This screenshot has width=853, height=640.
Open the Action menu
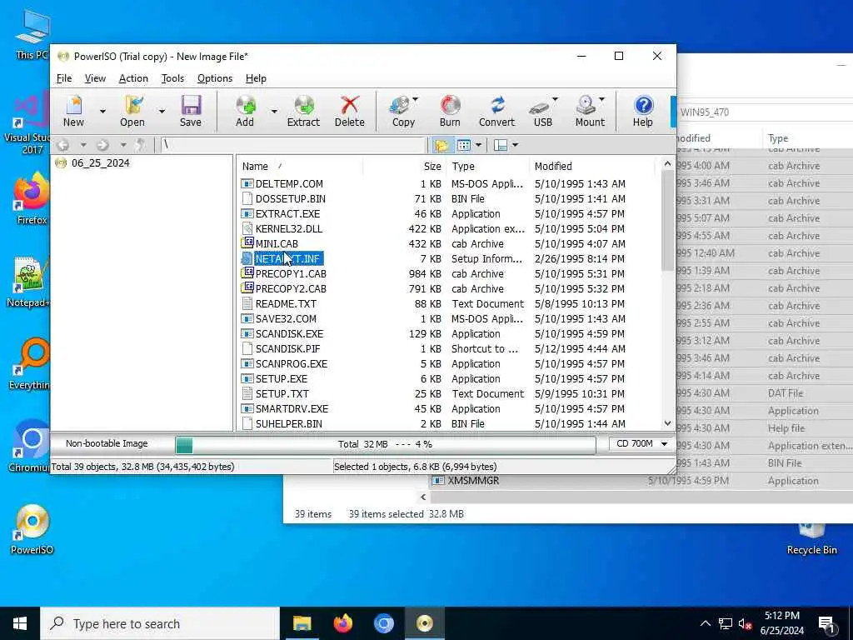[x=133, y=78]
